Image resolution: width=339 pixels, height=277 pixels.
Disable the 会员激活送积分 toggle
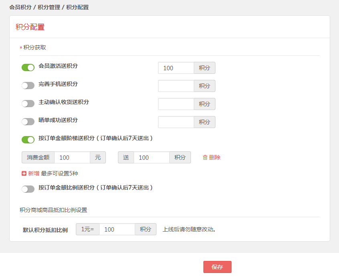[28, 67]
